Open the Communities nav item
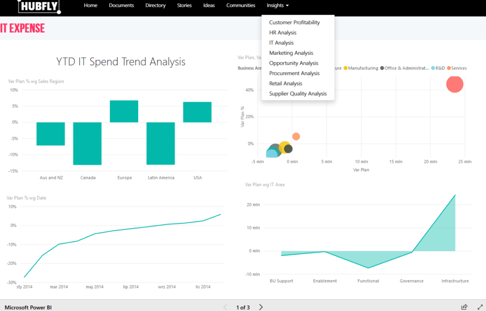 tap(241, 5)
